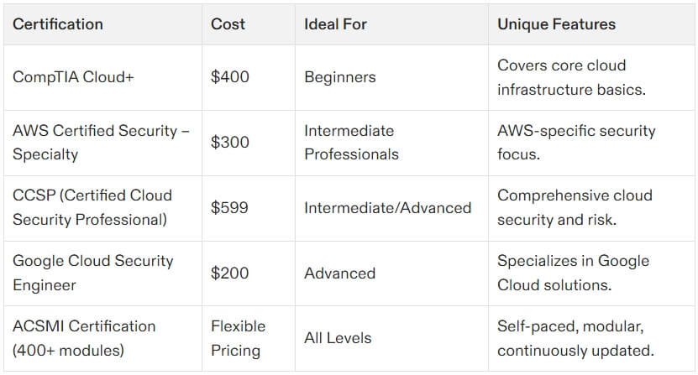Viewport: 698px width, 375px height.
Task: Select the $200 cost cell
Action: 230,273
